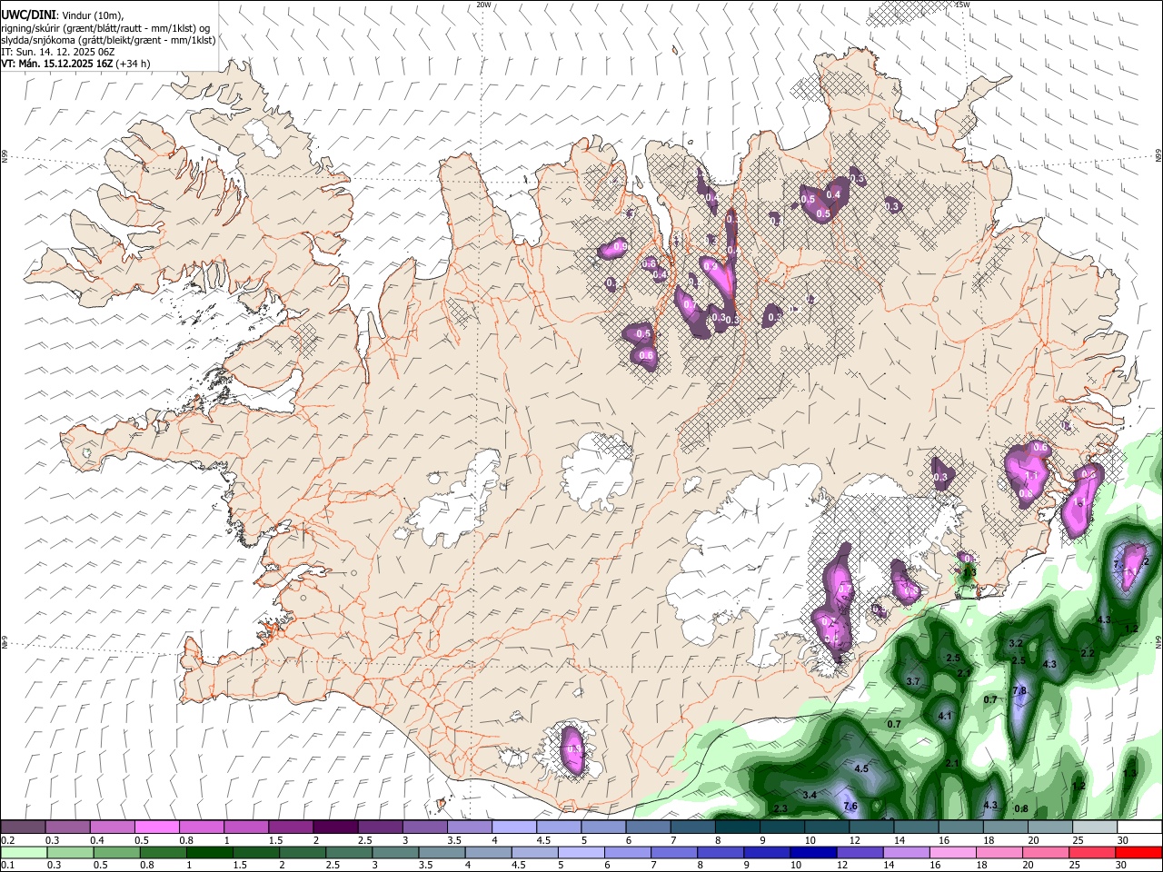Click the 4.1 rainfall value on the map
1163x872 pixels.
(x=944, y=716)
